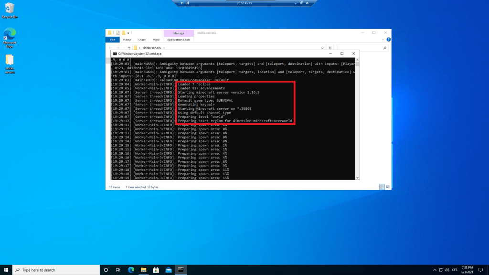Viewport: 489px width, 275px height.
Task: Switch to Details view in Explorer
Action: pos(382,187)
